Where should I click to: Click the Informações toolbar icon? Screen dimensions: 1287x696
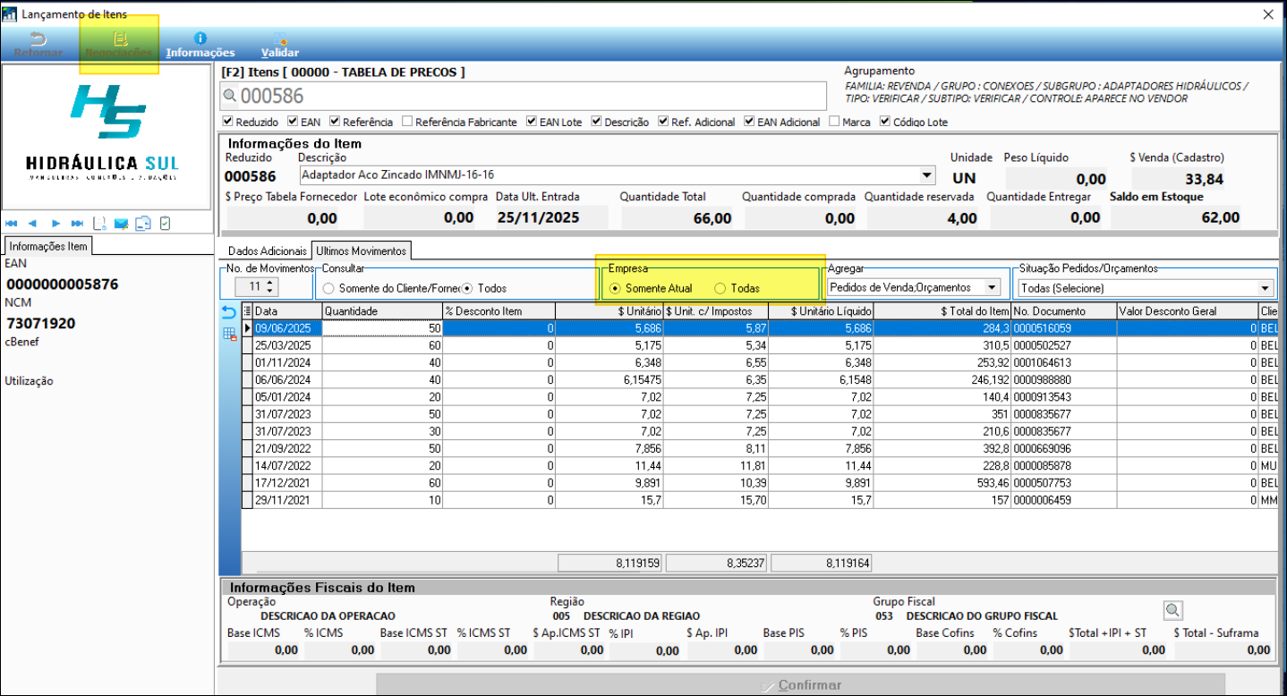(x=200, y=38)
